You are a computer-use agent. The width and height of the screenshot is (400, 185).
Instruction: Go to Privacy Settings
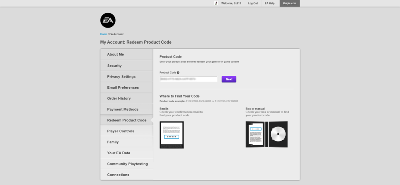[x=127, y=77]
